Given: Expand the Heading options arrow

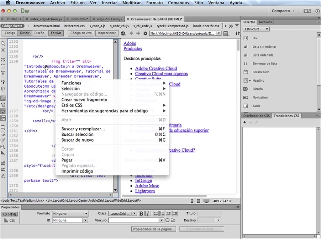Looking at the screenshot, I should click(x=250, y=81).
